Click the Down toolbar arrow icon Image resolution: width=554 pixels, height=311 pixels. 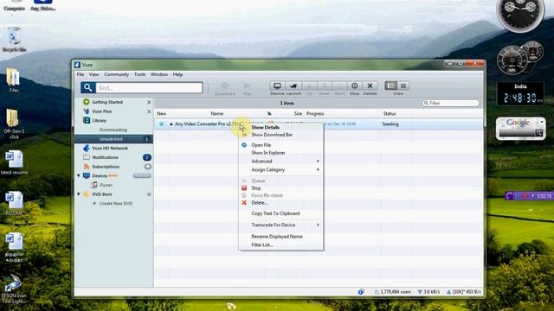point(325,86)
